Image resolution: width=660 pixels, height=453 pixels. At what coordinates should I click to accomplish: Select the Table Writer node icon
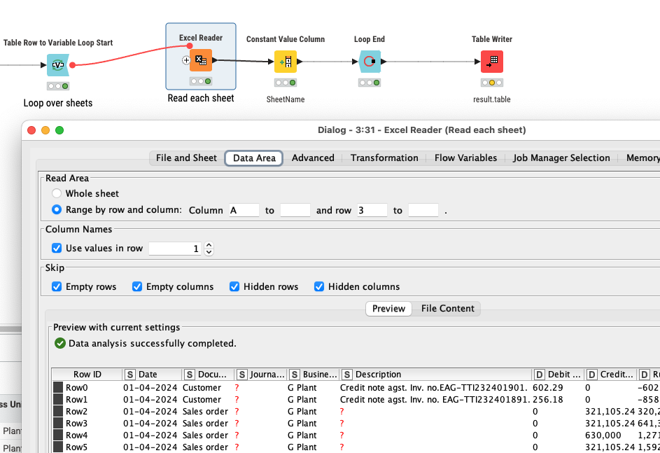point(491,62)
